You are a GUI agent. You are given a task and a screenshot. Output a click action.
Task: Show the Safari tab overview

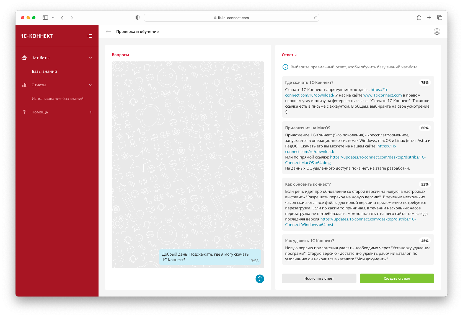pos(439,18)
